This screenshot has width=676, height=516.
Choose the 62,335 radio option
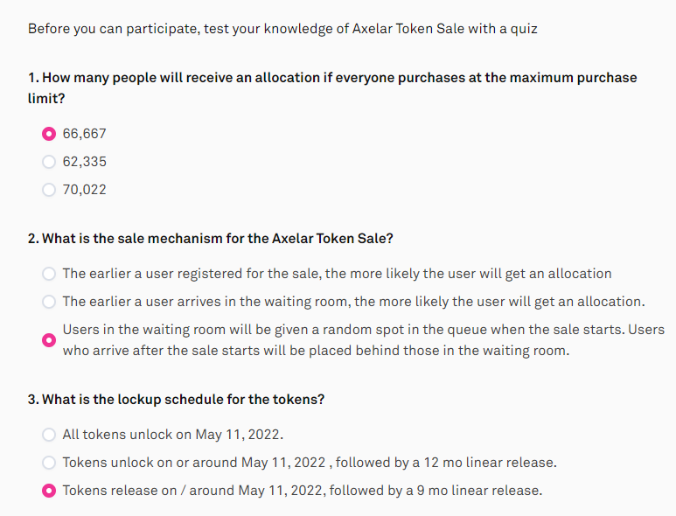click(49, 162)
